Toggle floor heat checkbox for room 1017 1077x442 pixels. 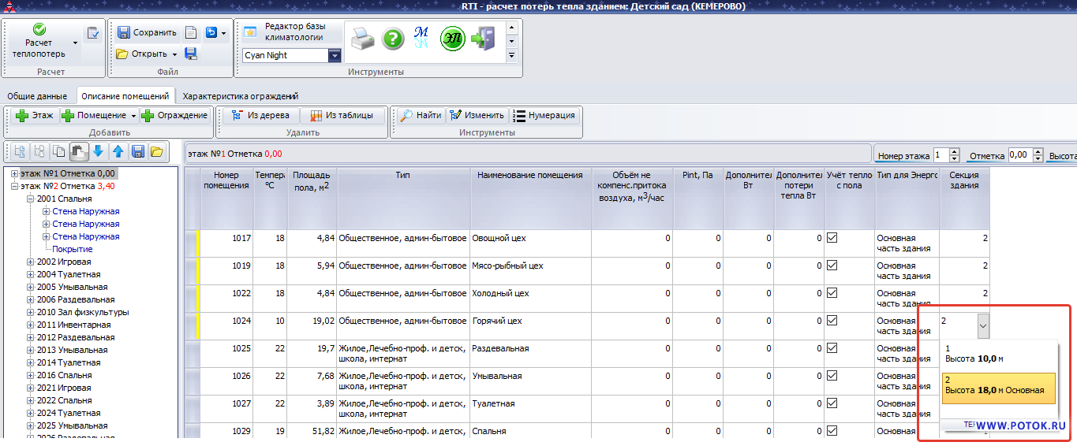[x=832, y=237]
